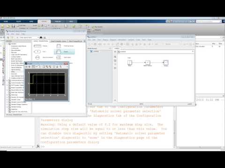Select the EDITOR toolstrip tab
This screenshot has height=168, width=225.
point(44,21)
